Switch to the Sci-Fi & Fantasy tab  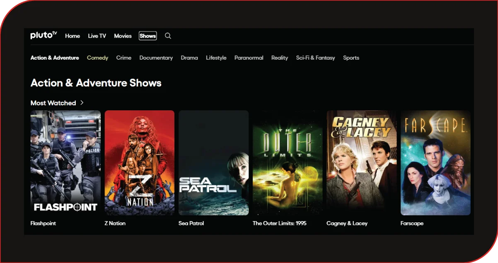click(x=315, y=58)
